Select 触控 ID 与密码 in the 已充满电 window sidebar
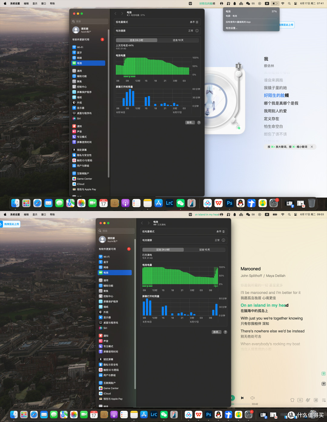The image size is (327, 422). tap(115, 370)
